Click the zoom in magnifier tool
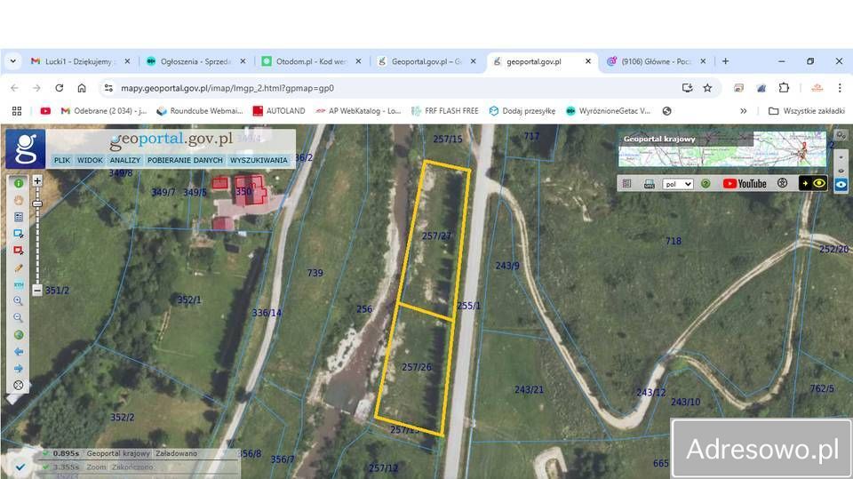The width and height of the screenshot is (853, 479). click(18, 301)
